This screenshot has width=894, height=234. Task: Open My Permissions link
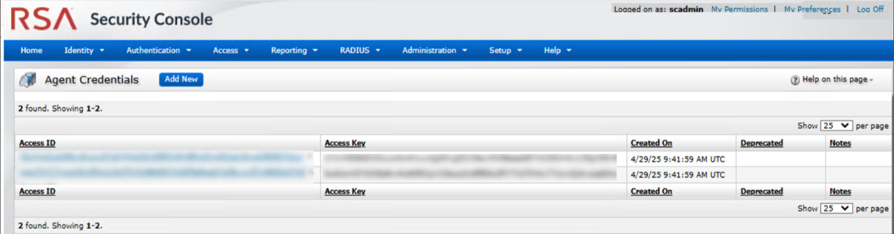pyautogui.click(x=739, y=9)
